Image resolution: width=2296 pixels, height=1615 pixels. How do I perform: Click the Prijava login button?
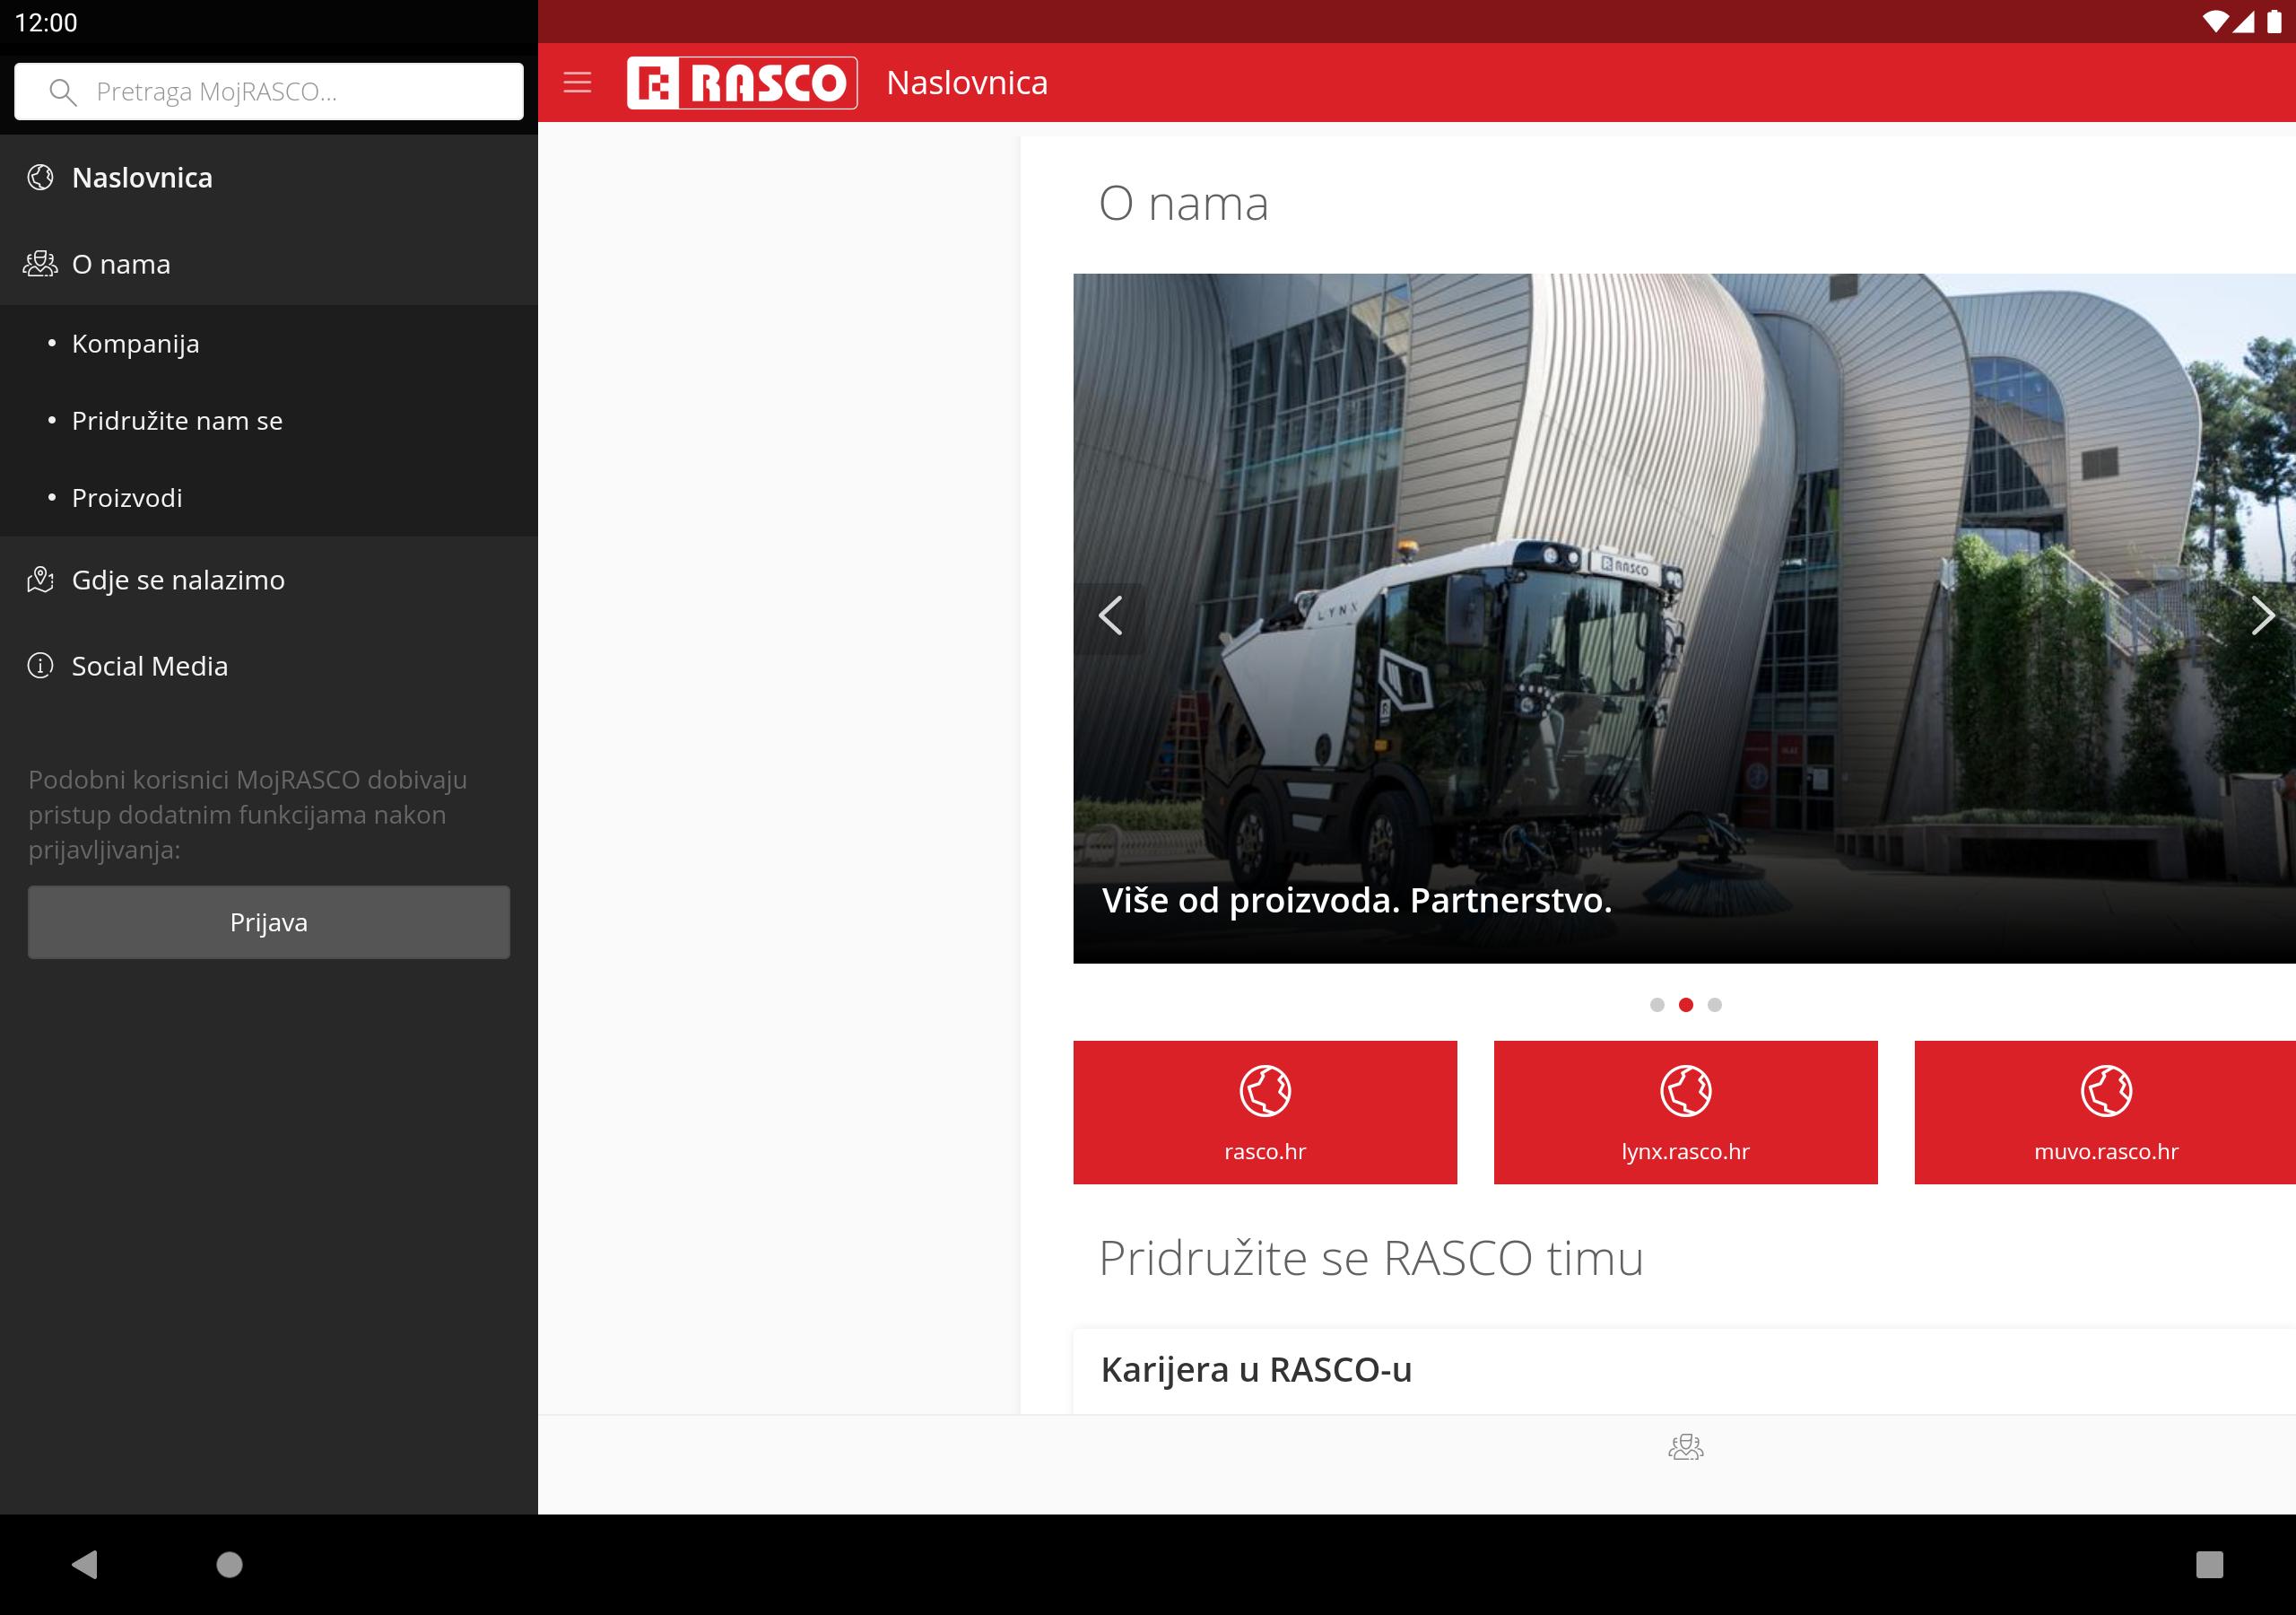click(x=269, y=921)
